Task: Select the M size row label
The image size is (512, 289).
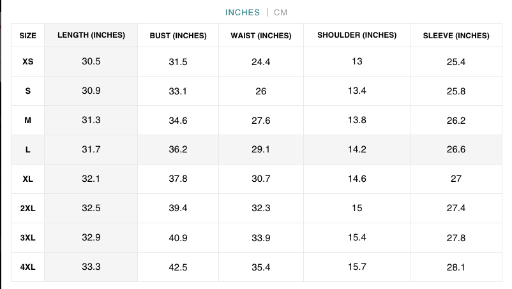Action: 28,121
